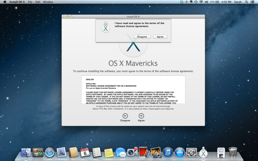Image resolution: width=258 pixels, height=161 pixels.
Task: Open the Edit menu
Action: tap(38, 2)
